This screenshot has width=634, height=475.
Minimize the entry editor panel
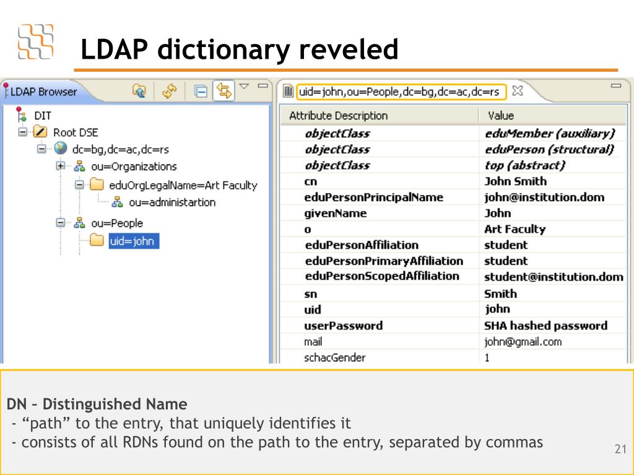[x=616, y=85]
